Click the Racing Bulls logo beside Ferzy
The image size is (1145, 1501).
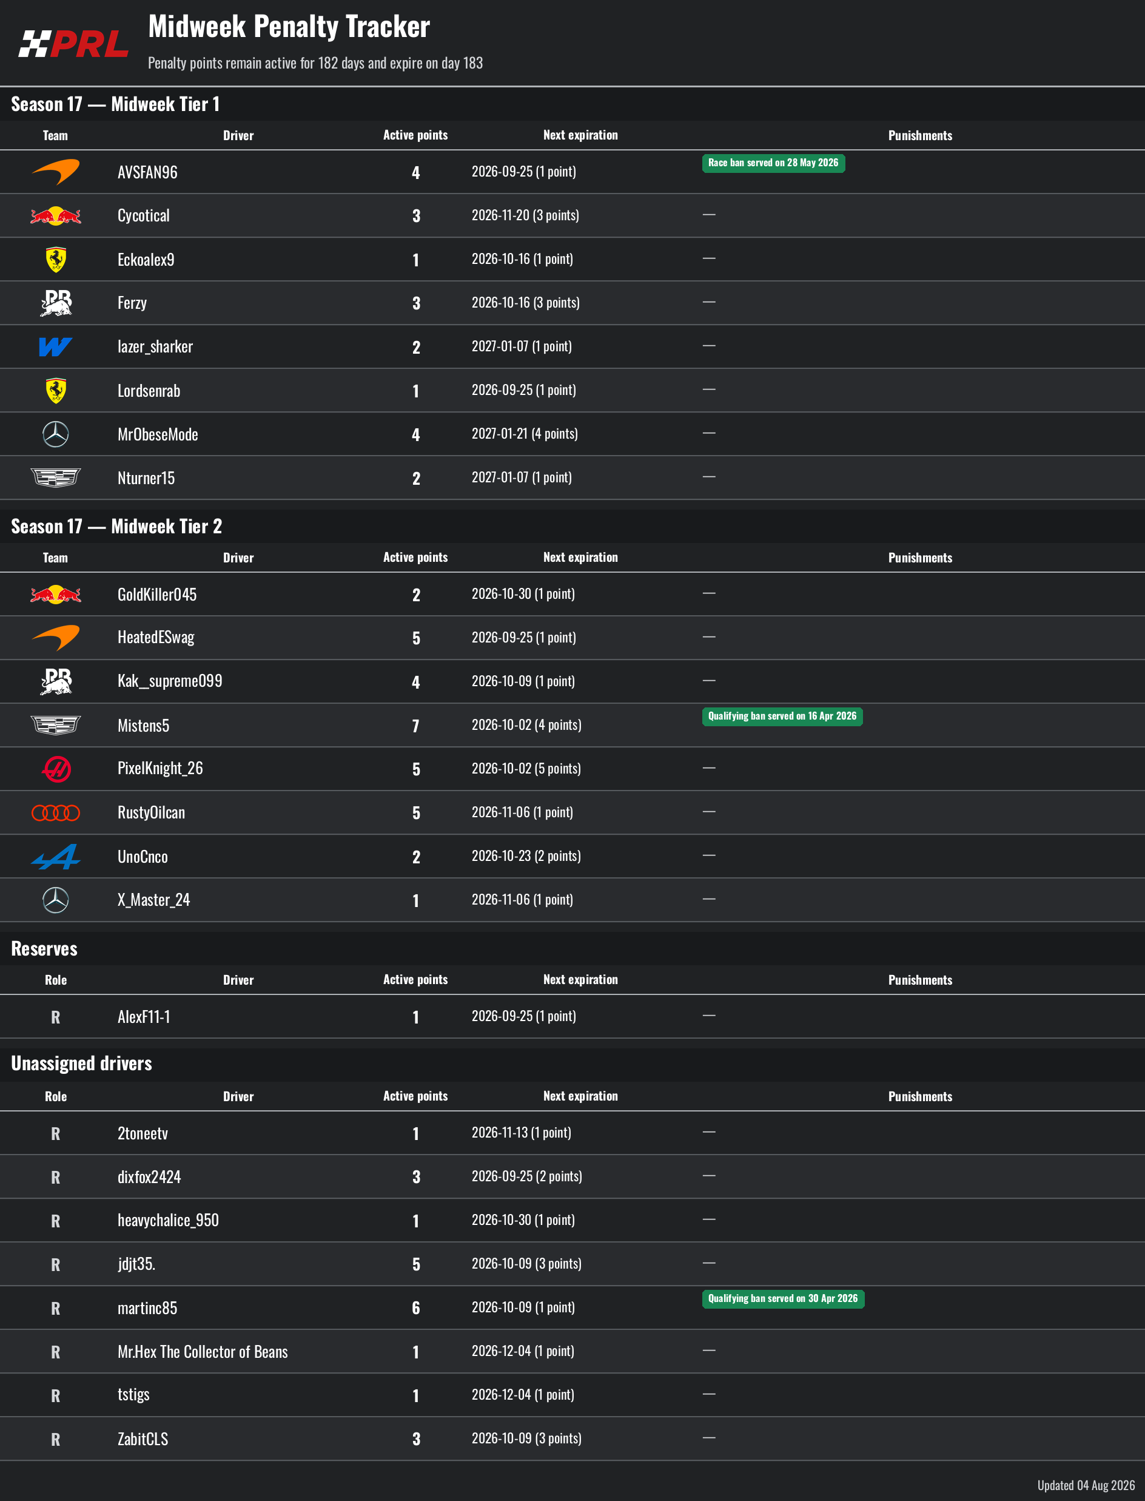coord(56,303)
